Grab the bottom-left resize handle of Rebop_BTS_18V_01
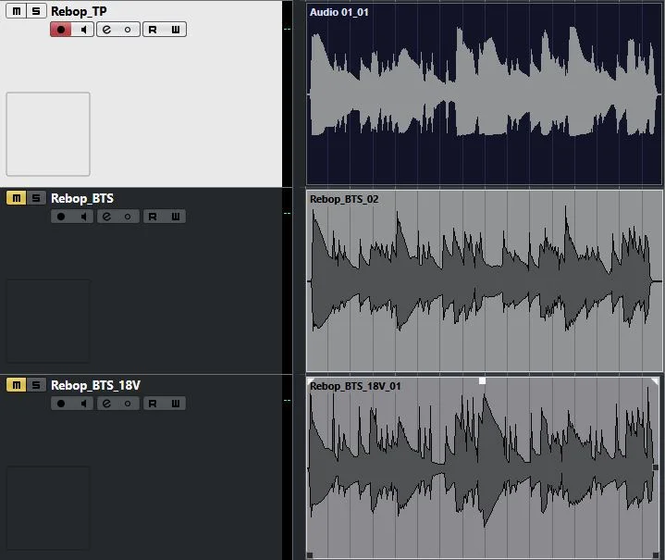The height and width of the screenshot is (560, 665). tap(310, 554)
